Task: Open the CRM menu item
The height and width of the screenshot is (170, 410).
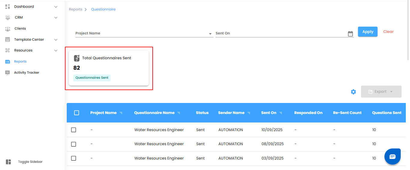Action: 19,18
